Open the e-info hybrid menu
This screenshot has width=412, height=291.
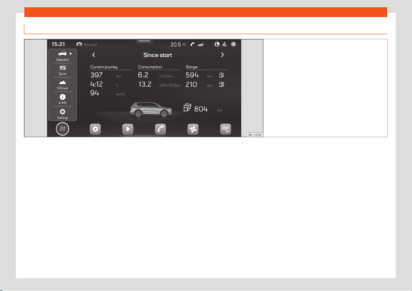click(x=62, y=99)
